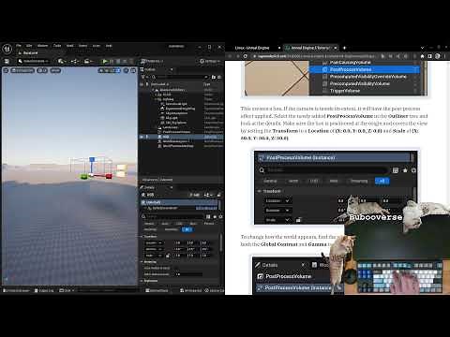Click the Show viewport button

(55, 70)
